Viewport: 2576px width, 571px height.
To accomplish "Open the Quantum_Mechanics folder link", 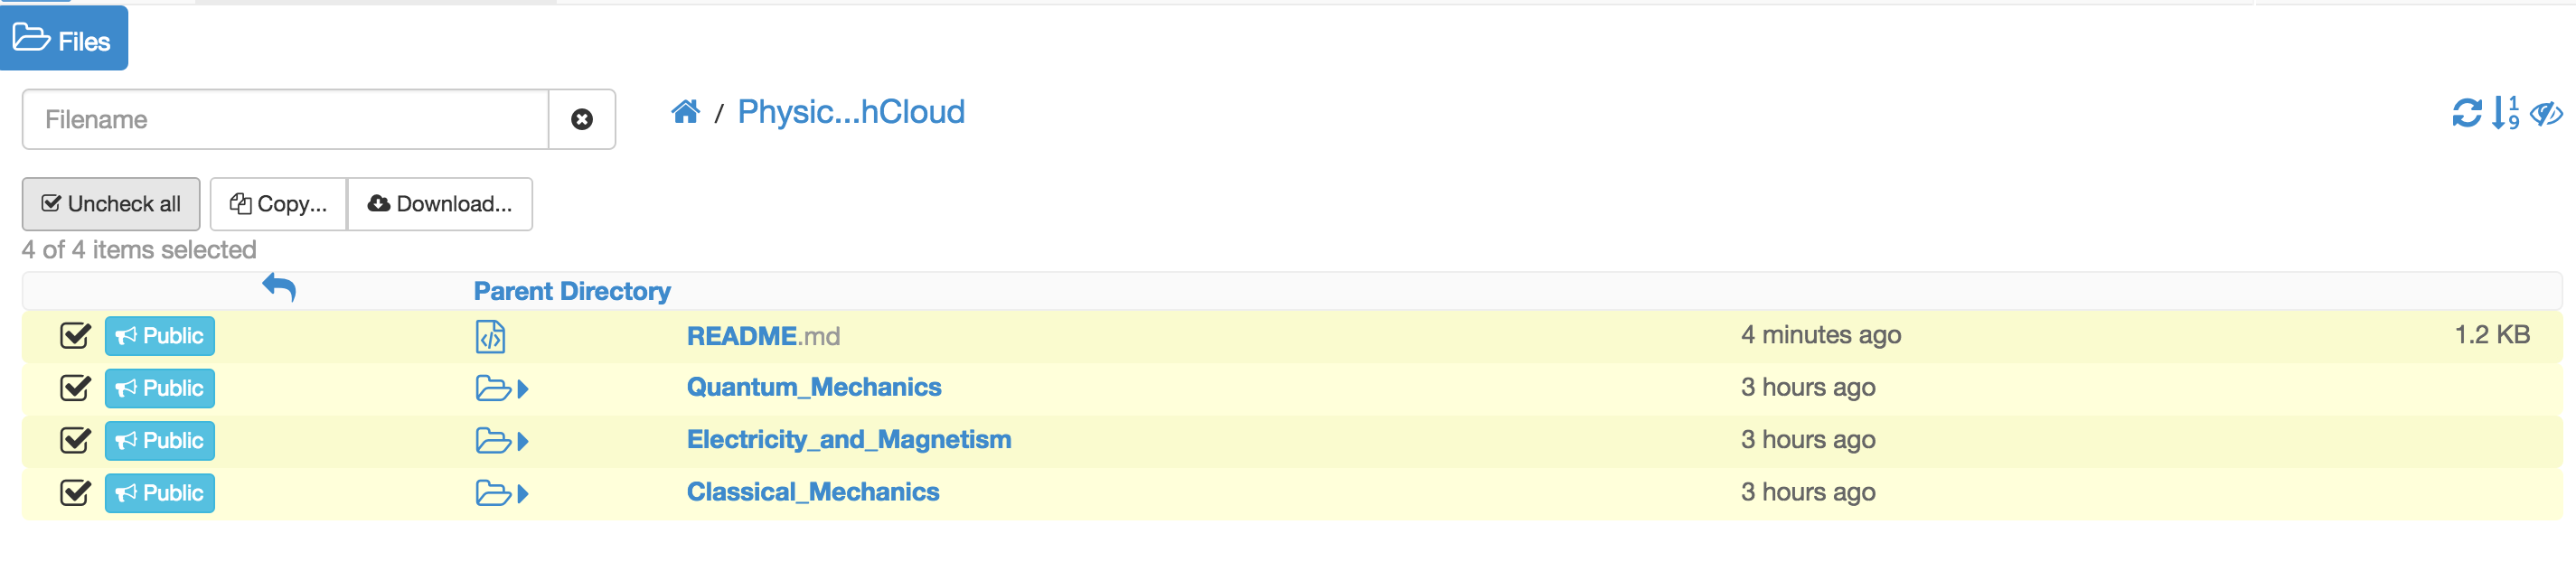I will click(813, 387).
